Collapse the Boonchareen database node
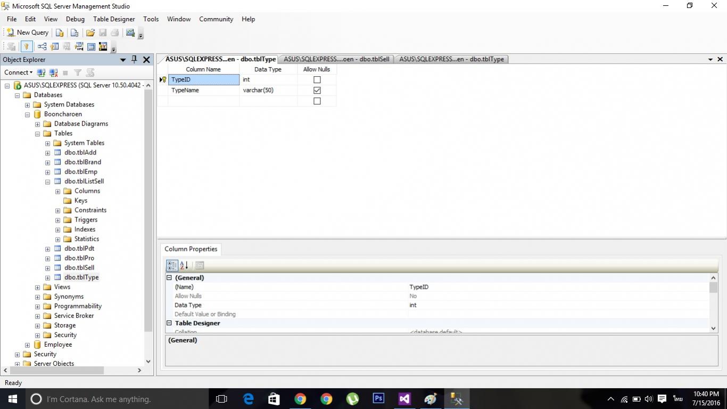 pos(28,114)
